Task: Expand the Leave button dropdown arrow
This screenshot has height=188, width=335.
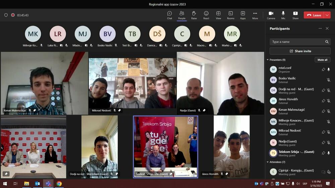Action: point(327,15)
